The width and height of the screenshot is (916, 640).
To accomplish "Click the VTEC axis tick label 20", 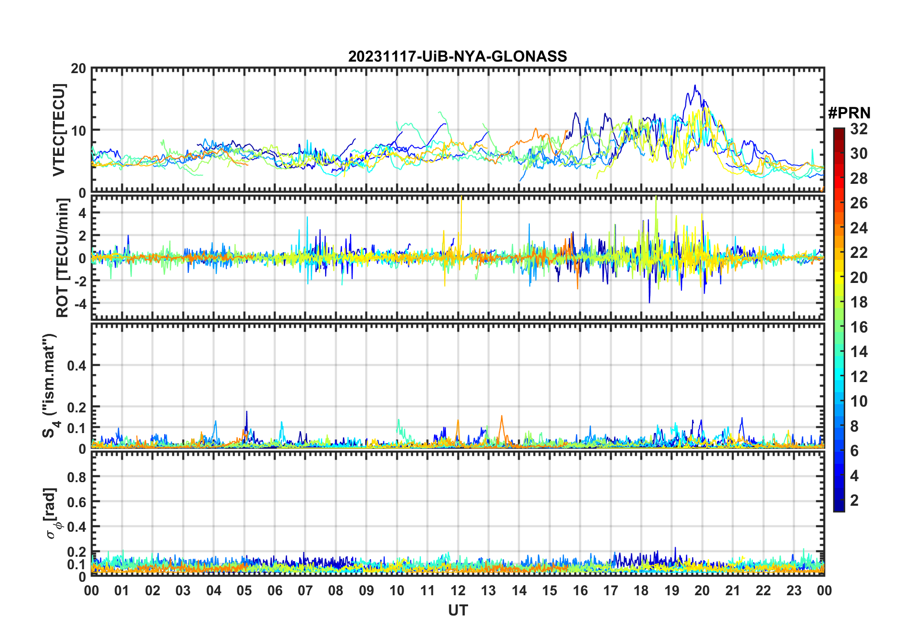I will (78, 69).
